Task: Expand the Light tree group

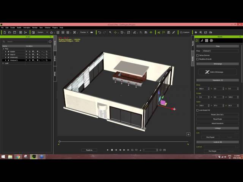Action: [x=3, y=63]
